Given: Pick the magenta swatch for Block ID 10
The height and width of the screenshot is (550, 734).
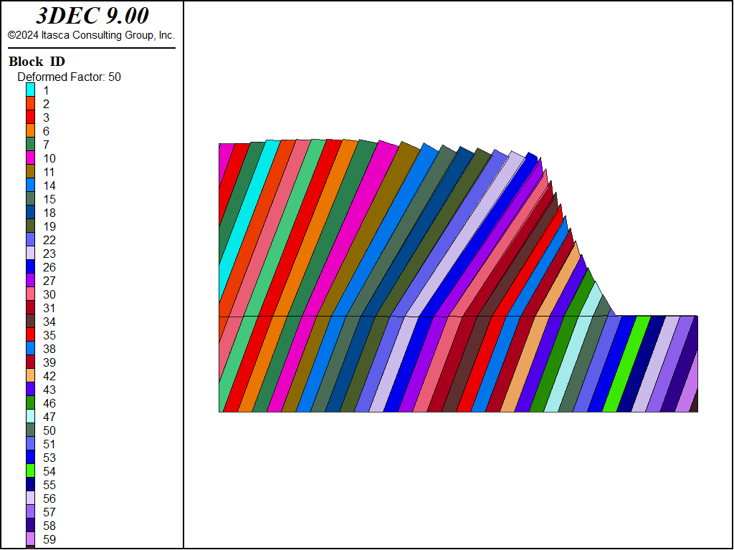Looking at the screenshot, I should [x=31, y=158].
